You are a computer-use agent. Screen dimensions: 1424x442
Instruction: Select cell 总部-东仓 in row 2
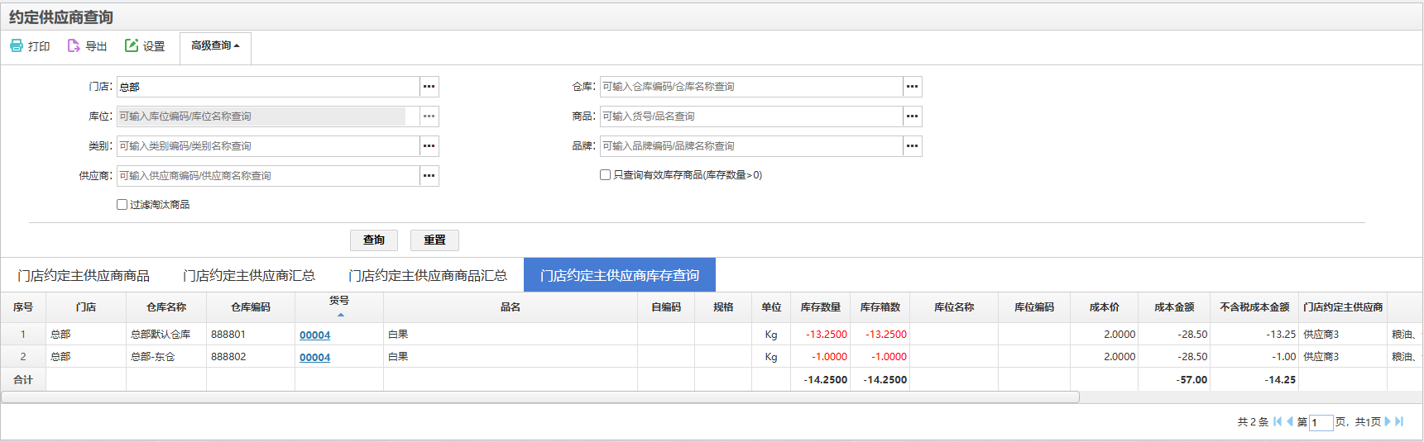pyautogui.click(x=166, y=357)
